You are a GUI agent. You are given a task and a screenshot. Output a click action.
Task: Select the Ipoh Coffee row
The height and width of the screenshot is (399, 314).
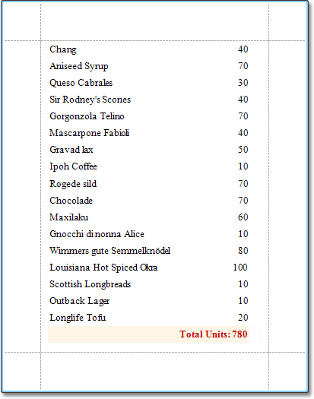149,166
